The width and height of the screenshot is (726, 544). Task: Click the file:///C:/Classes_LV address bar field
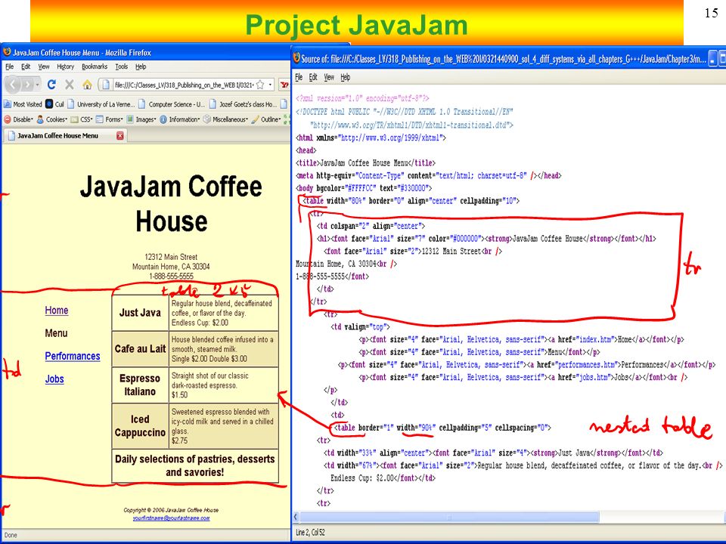pos(183,85)
